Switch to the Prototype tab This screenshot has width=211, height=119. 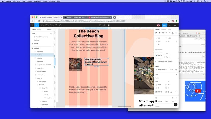[163, 29]
